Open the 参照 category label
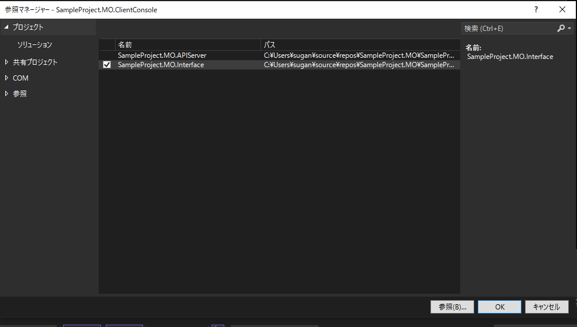This screenshot has height=327, width=577. pyautogui.click(x=20, y=94)
